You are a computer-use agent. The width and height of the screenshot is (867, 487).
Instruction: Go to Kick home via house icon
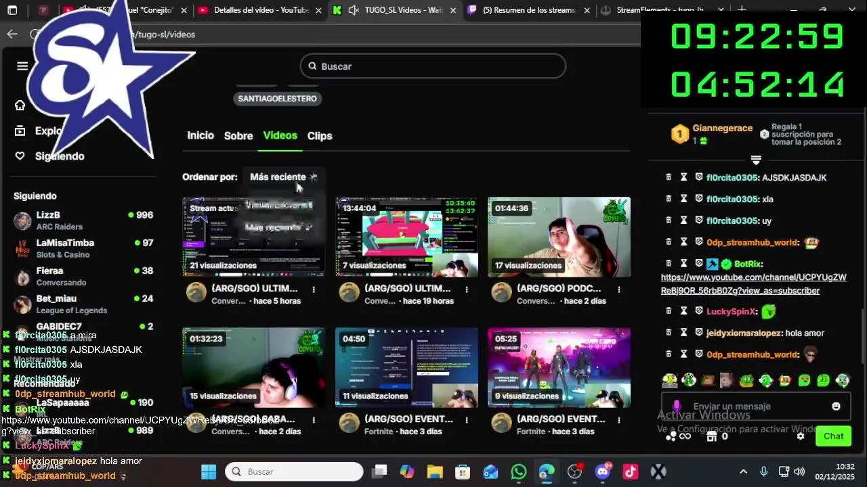pos(20,105)
